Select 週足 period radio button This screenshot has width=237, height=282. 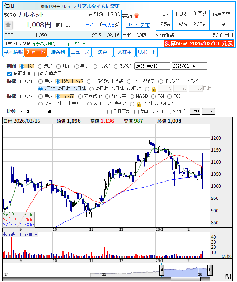[x=40, y=66]
